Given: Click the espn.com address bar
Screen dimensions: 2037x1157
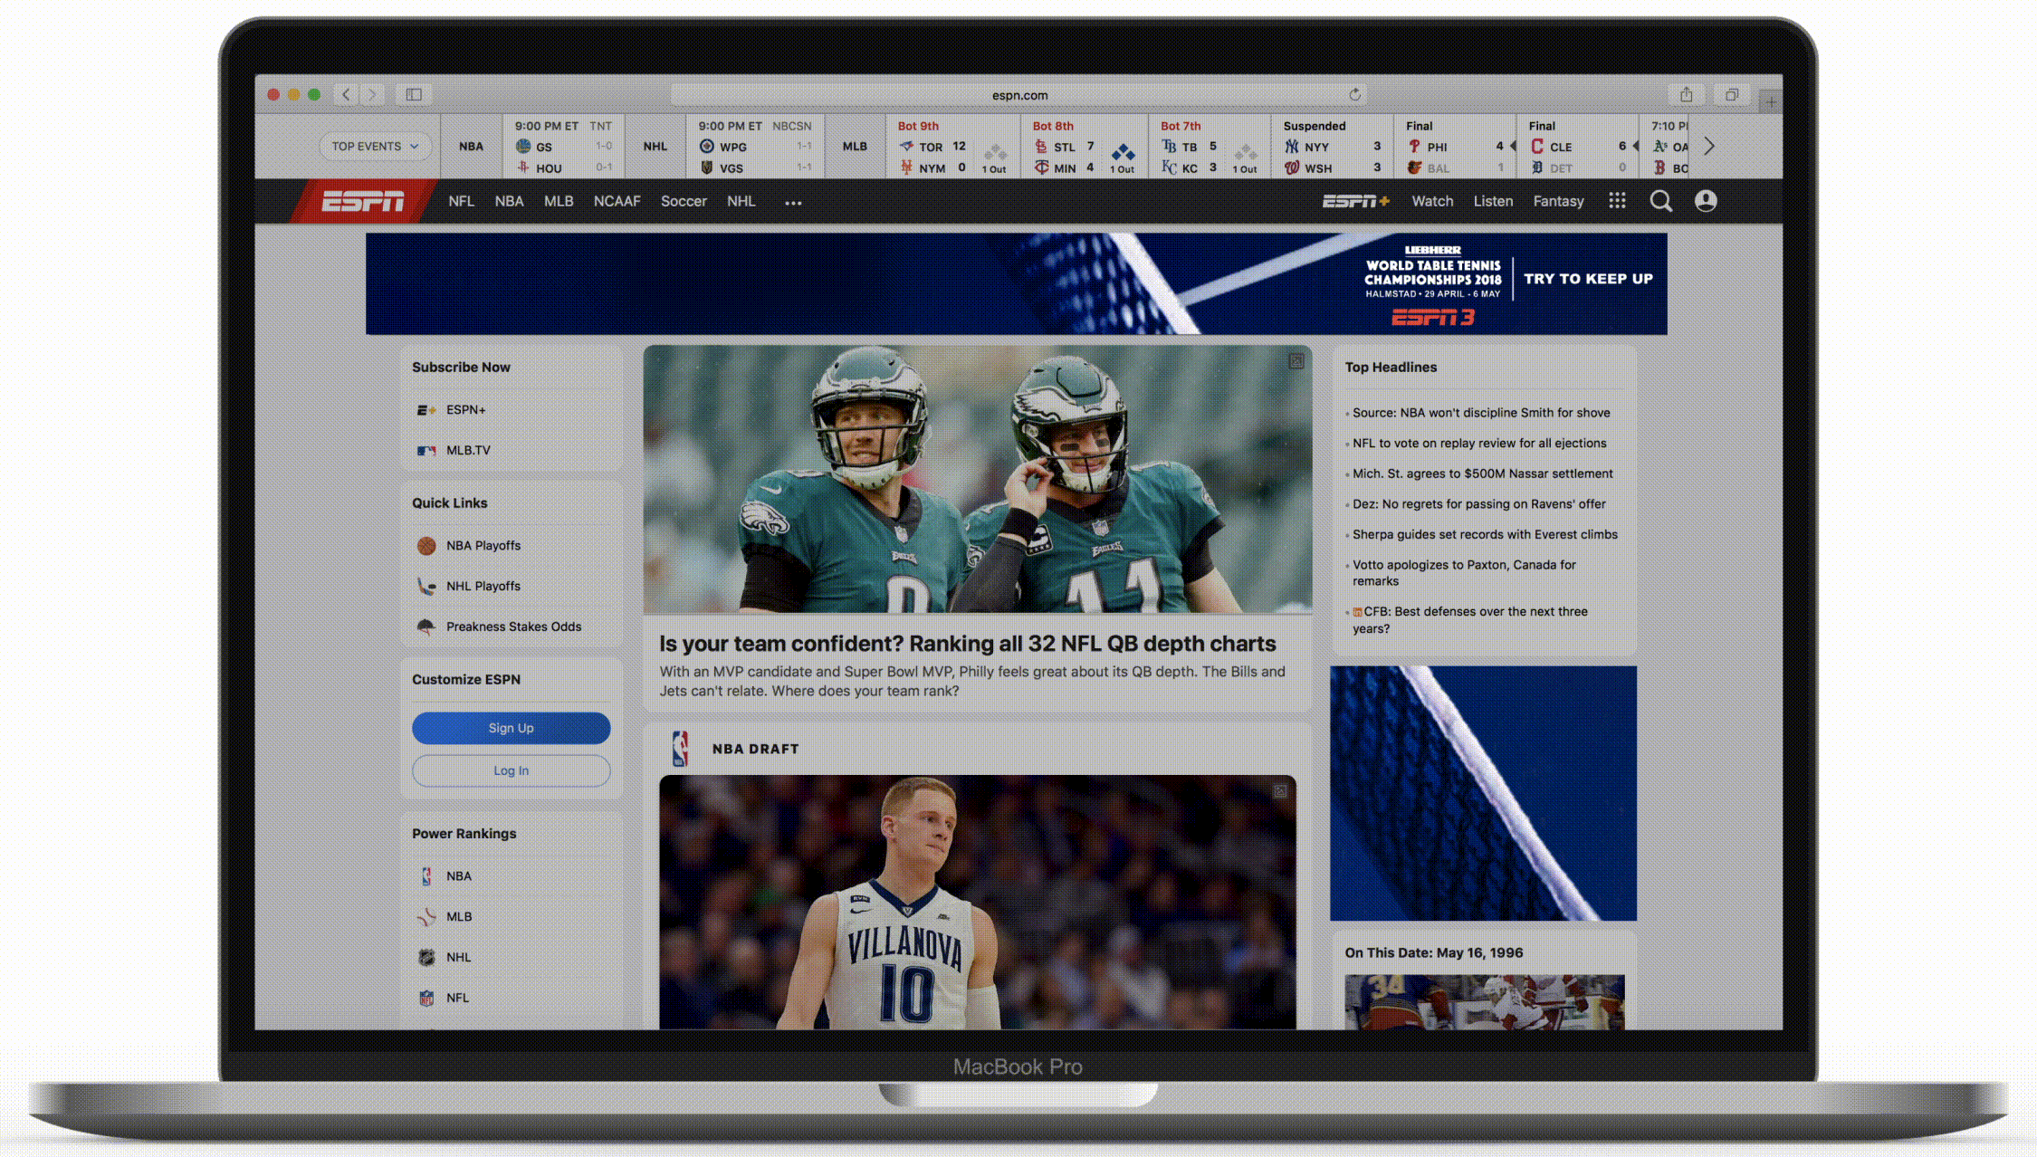Looking at the screenshot, I should tap(1018, 94).
